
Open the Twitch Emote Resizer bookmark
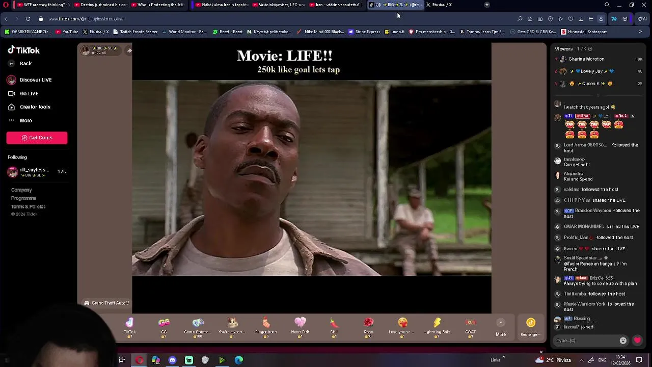tap(135, 32)
